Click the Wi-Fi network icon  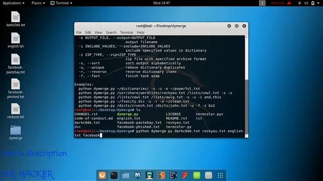click(x=300, y=3)
